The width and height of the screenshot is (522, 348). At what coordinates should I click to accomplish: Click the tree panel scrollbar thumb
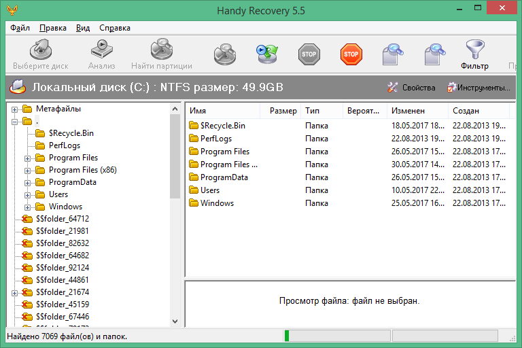tap(175, 156)
